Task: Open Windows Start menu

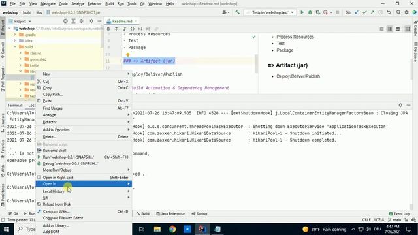Action: [x=7, y=229]
